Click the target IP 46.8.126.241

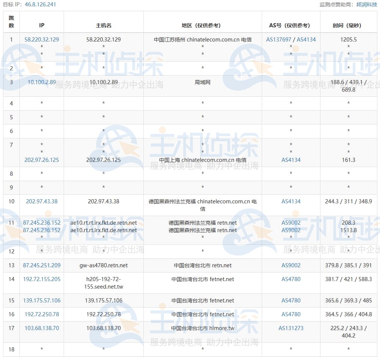pyautogui.click(x=40, y=4)
